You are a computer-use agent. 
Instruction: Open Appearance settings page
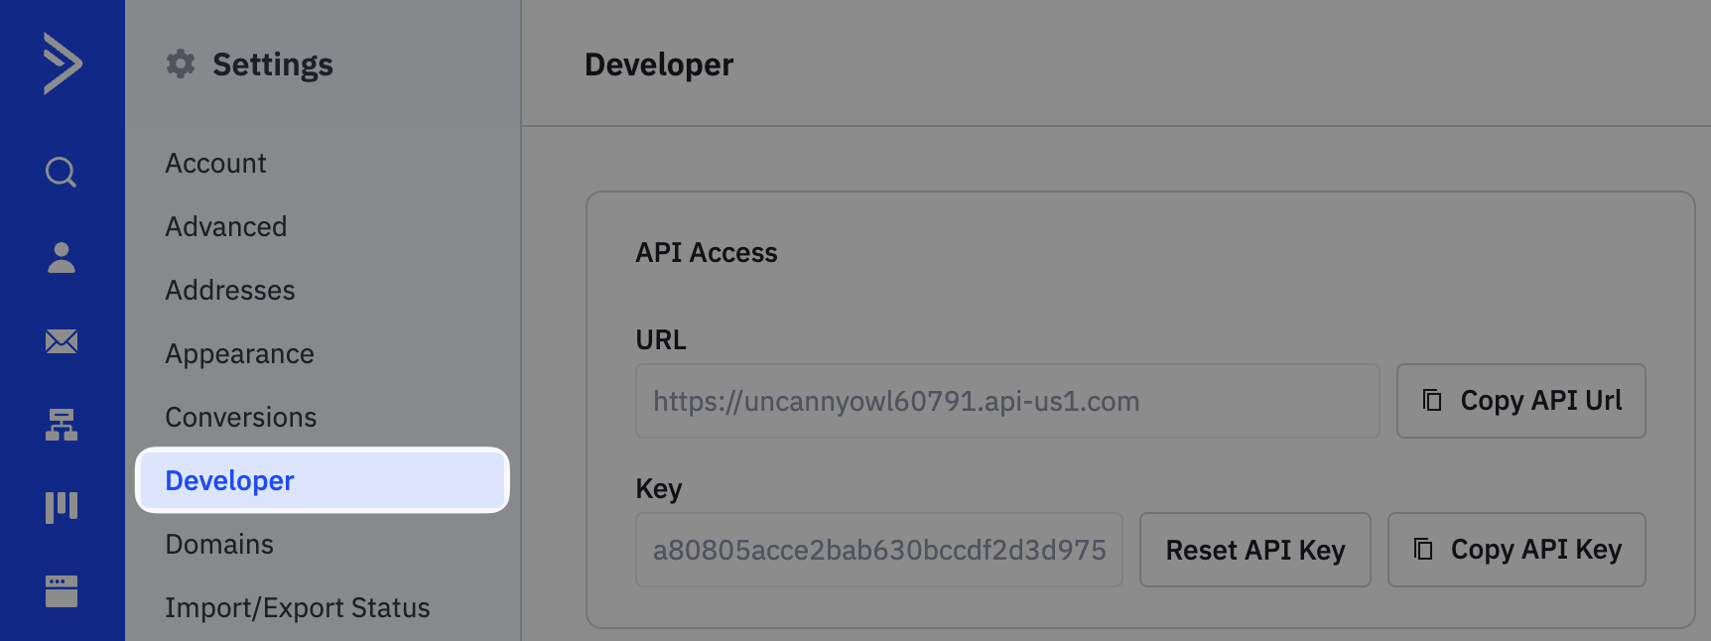point(239,354)
